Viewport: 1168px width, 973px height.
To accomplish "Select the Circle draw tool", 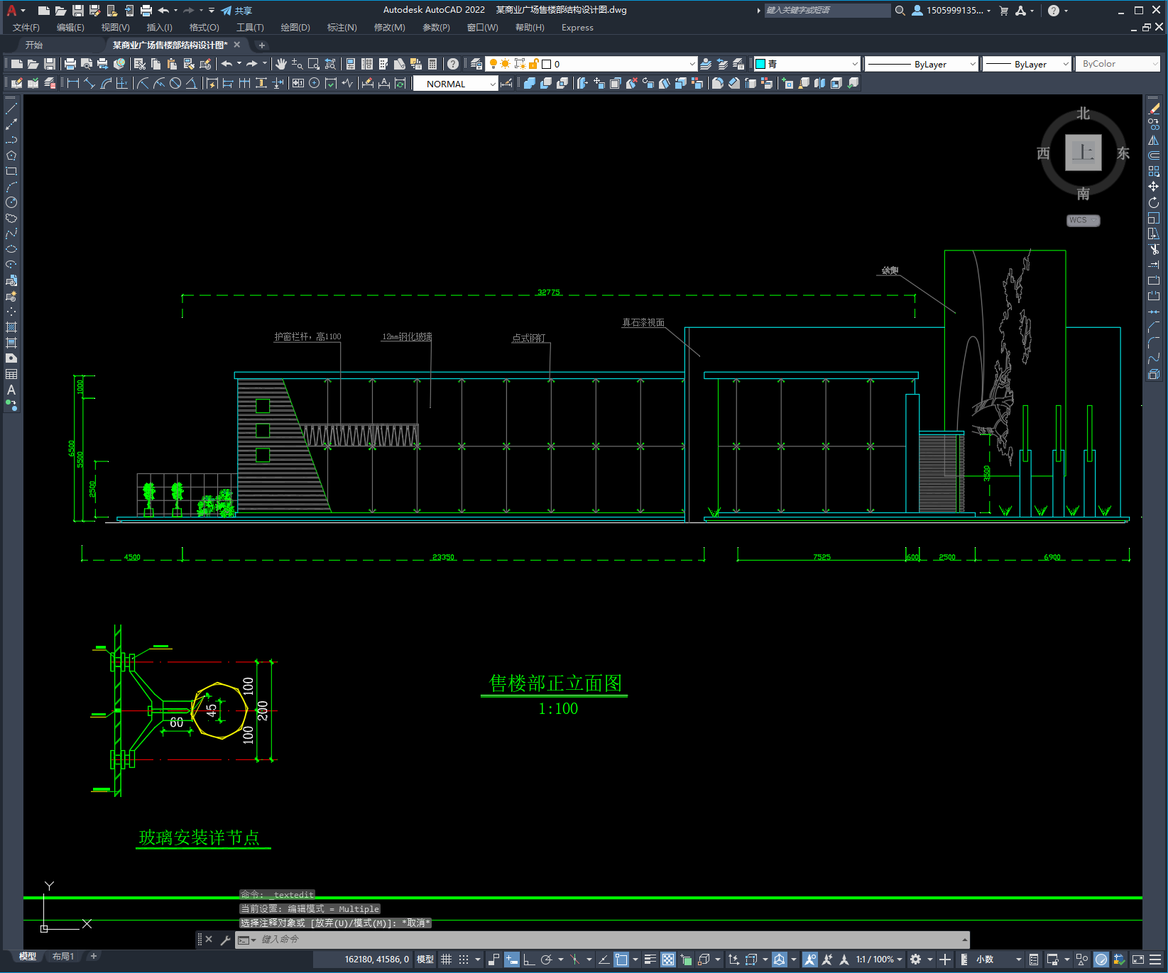I will (x=11, y=202).
